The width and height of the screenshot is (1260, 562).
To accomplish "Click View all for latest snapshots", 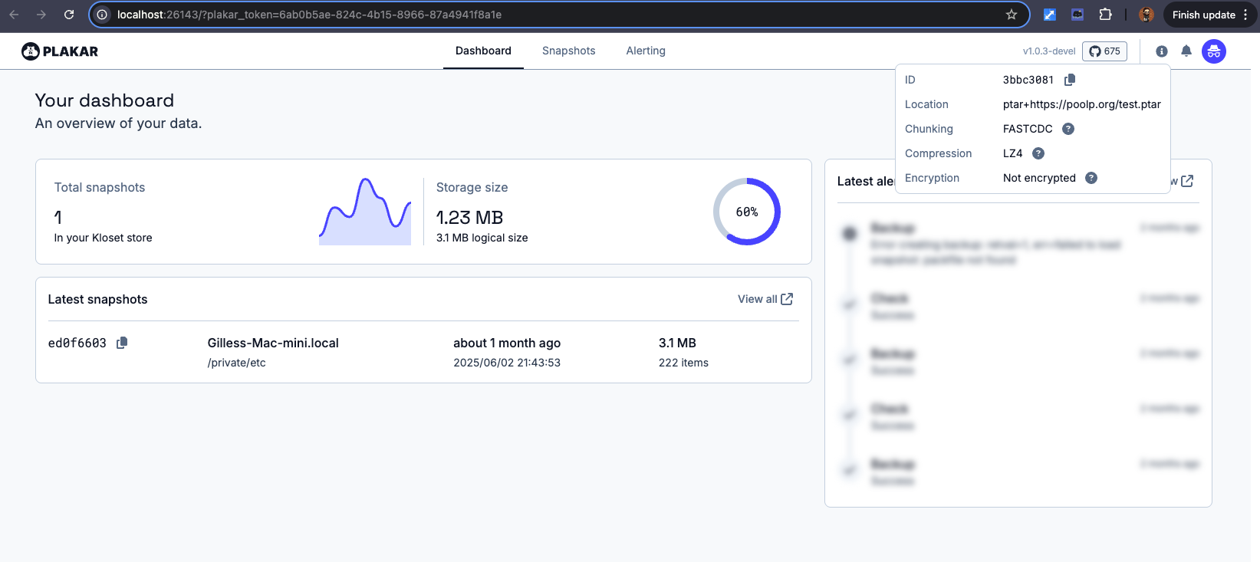I will [765, 299].
